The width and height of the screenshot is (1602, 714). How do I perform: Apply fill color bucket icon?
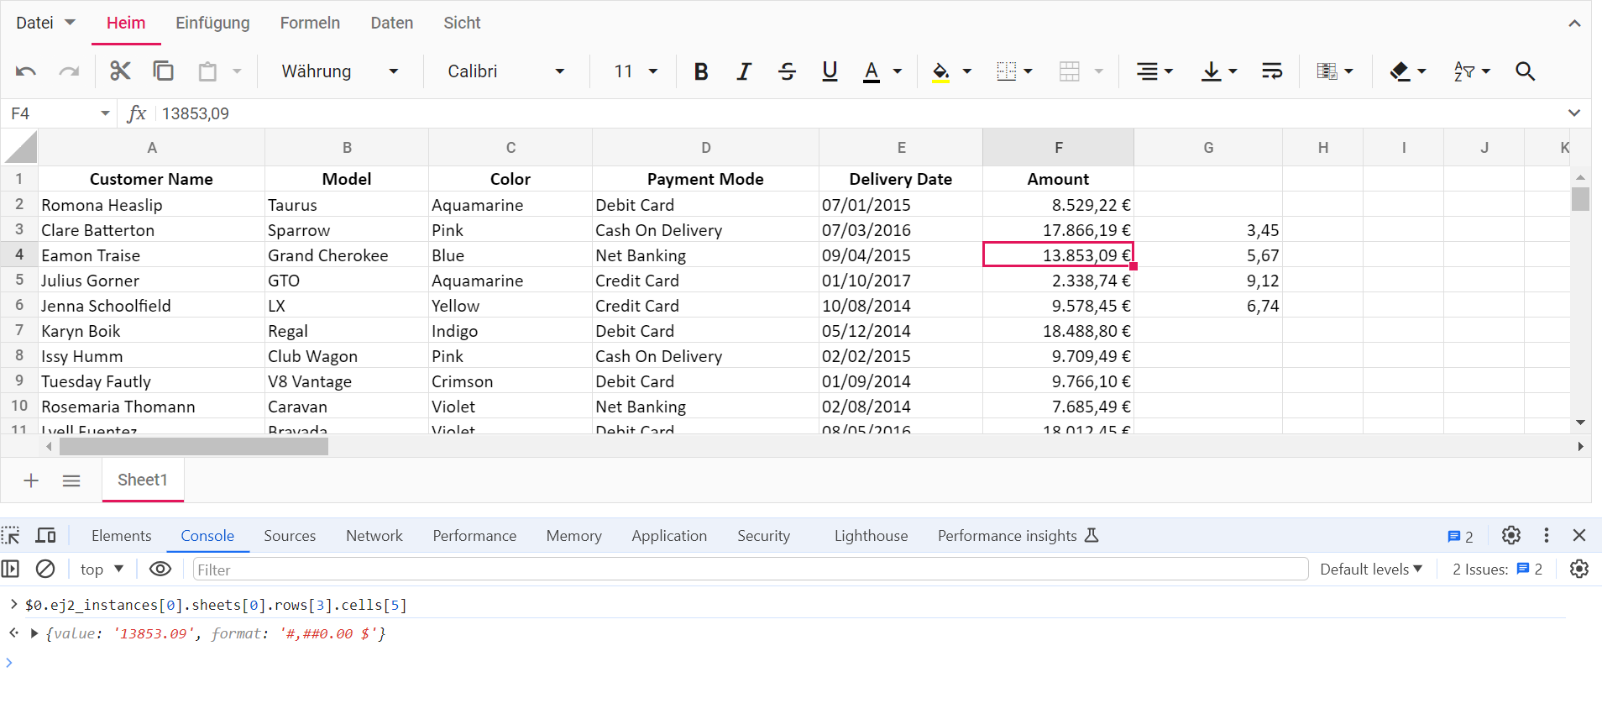pos(941,71)
